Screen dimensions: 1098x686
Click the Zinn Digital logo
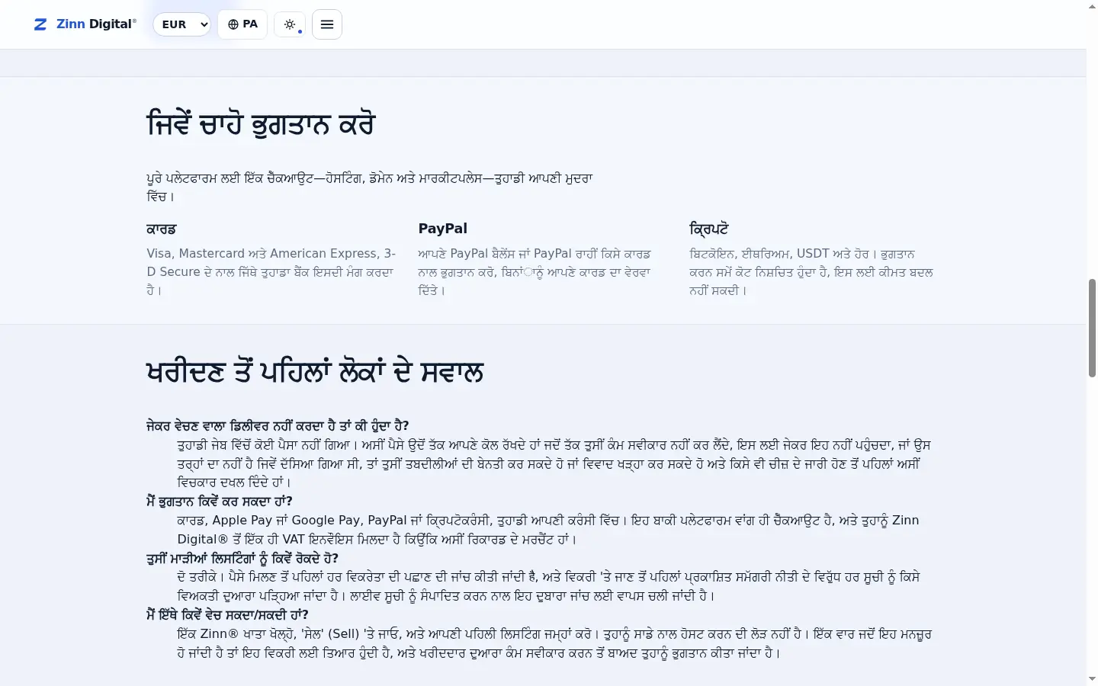pyautogui.click(x=85, y=24)
